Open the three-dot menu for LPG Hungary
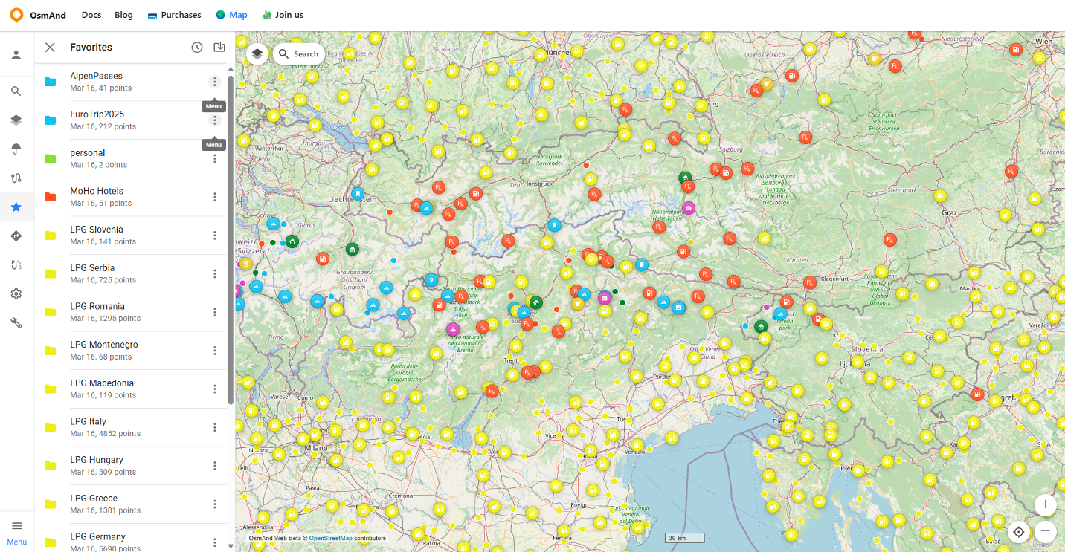Image resolution: width=1065 pixels, height=552 pixels. 215,466
